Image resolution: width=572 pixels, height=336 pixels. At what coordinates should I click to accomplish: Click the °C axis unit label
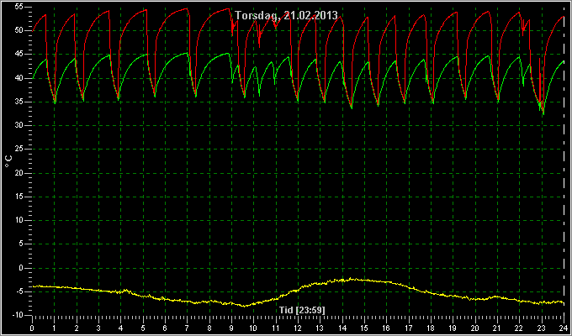pyautogui.click(x=8, y=161)
